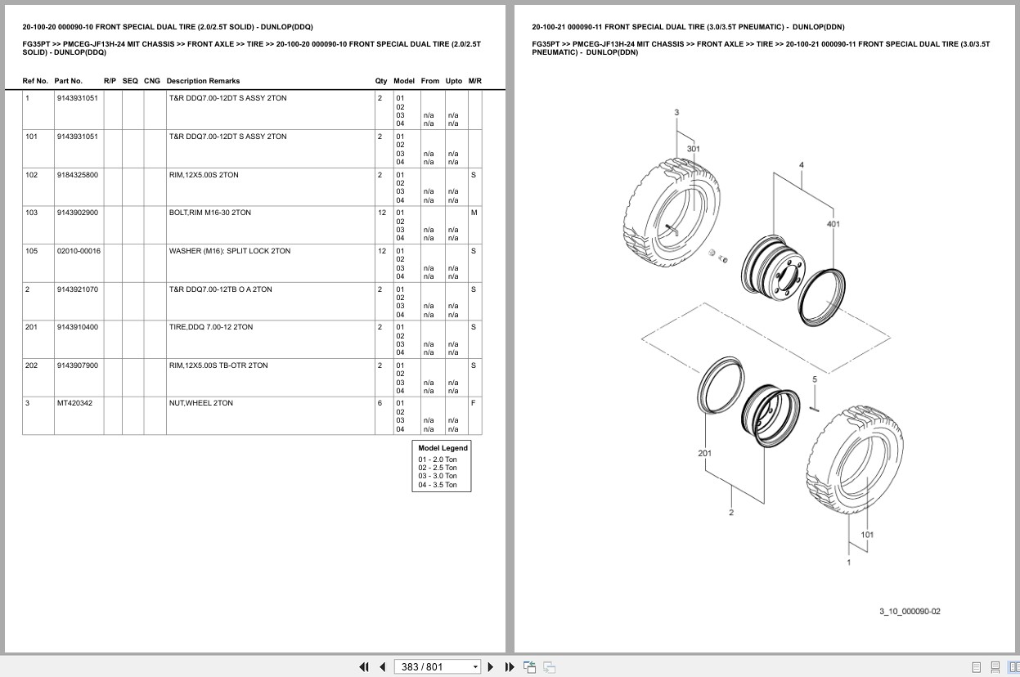Click part number 9143921070
Screen dimensions: 1020x677
point(78,289)
